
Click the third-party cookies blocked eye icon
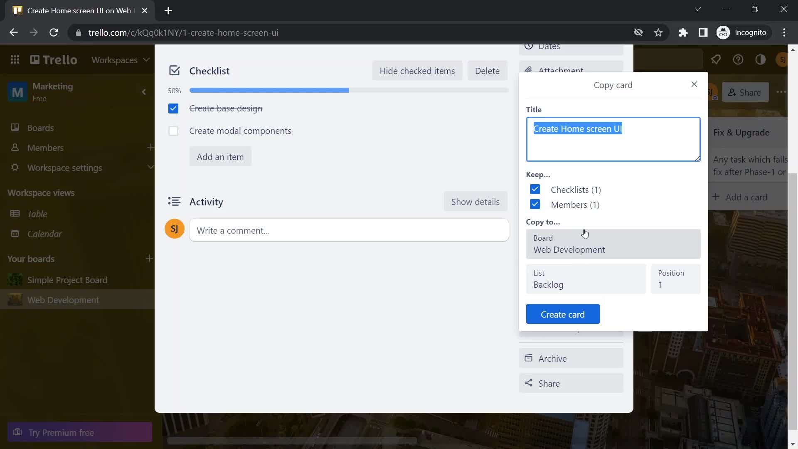(638, 32)
